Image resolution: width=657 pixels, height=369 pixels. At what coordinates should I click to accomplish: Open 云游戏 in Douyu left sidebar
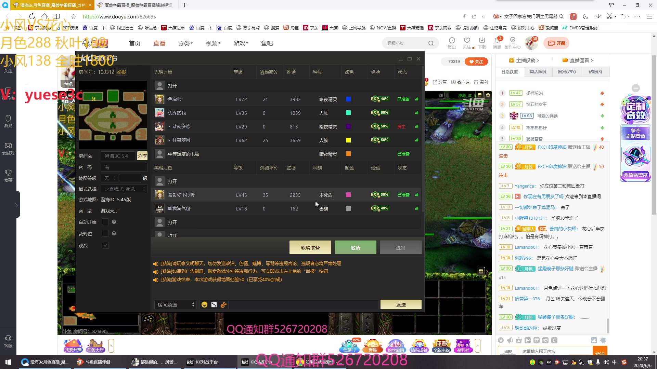pyautogui.click(x=8, y=149)
